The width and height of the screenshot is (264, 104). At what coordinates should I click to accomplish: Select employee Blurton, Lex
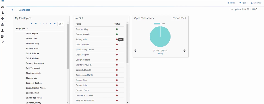click(x=31, y=78)
